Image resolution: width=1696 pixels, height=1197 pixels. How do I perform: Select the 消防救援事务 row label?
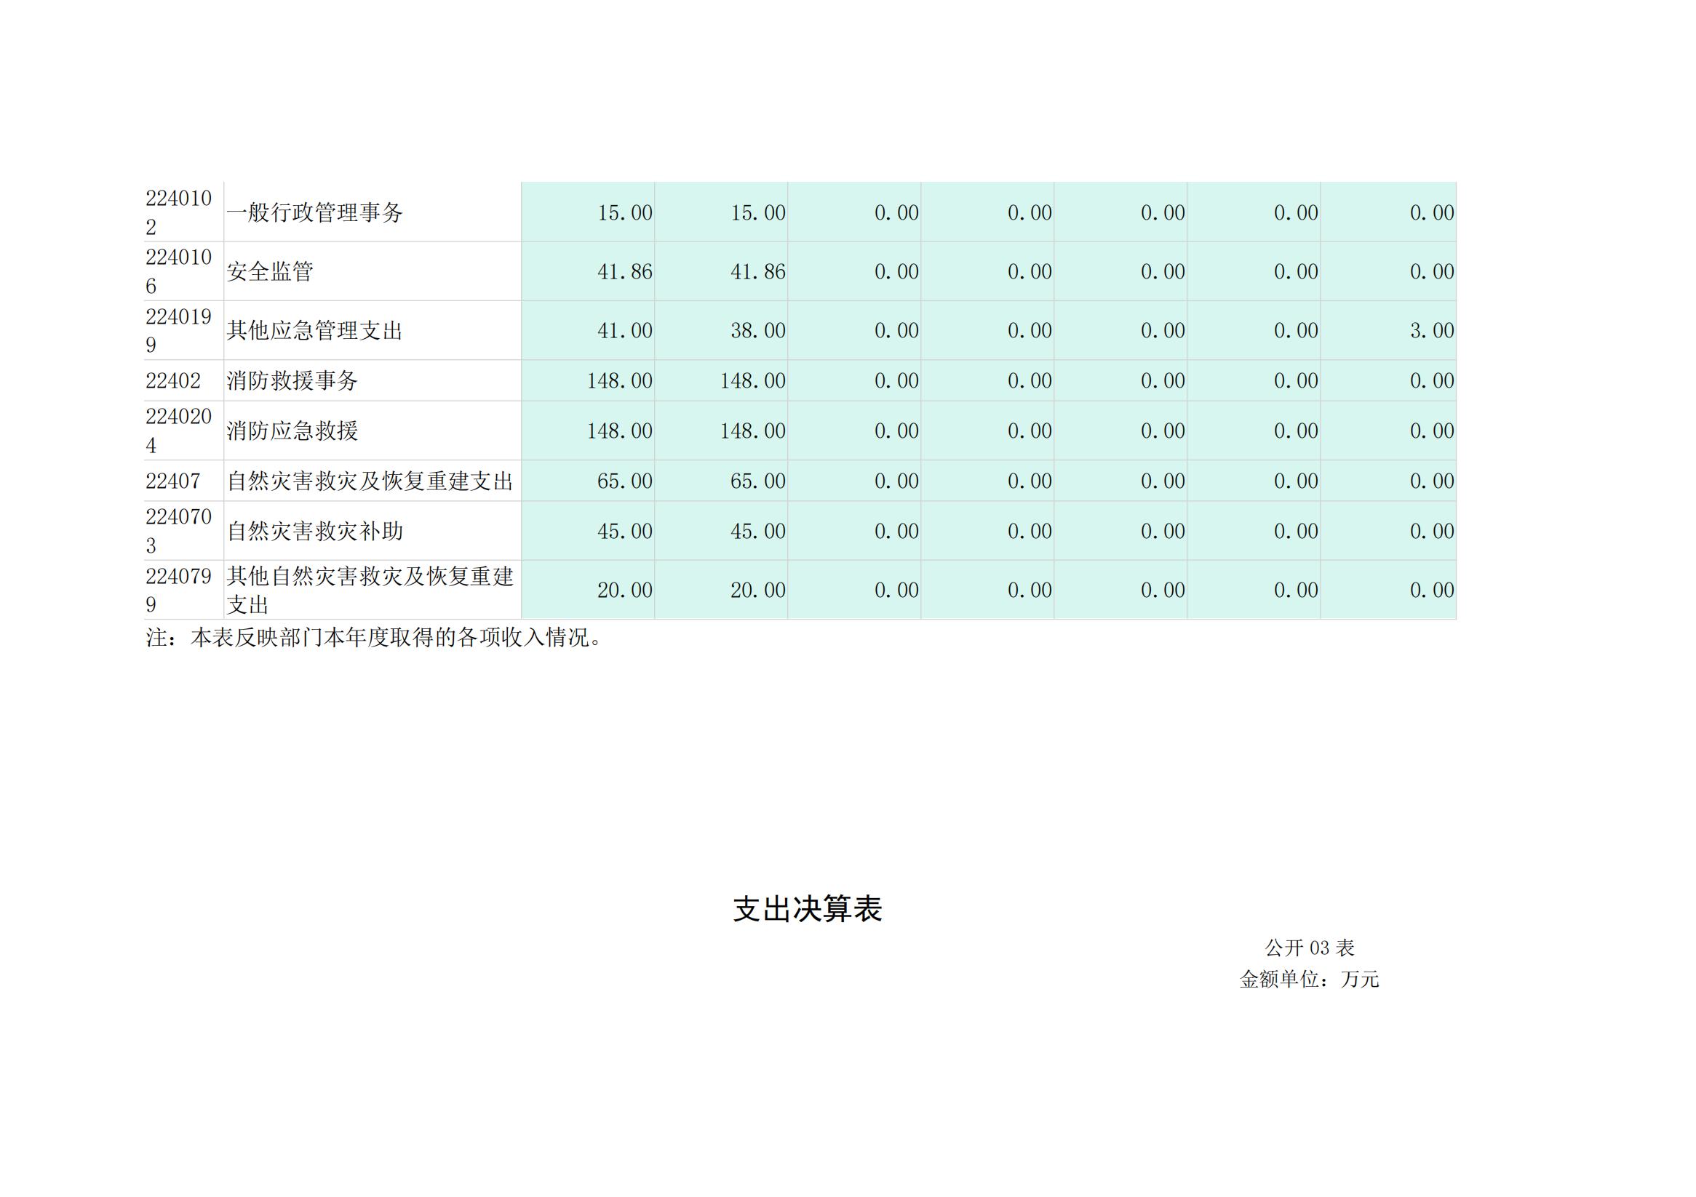click(292, 381)
